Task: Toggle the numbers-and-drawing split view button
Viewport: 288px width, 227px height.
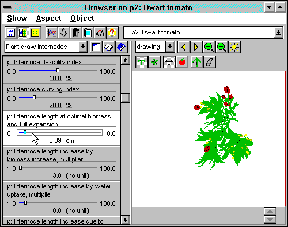Action: [x=23, y=33]
